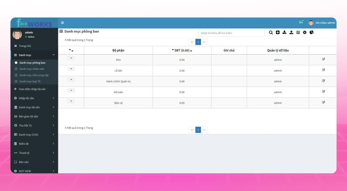Click the add new record plus icon

pos(278,32)
